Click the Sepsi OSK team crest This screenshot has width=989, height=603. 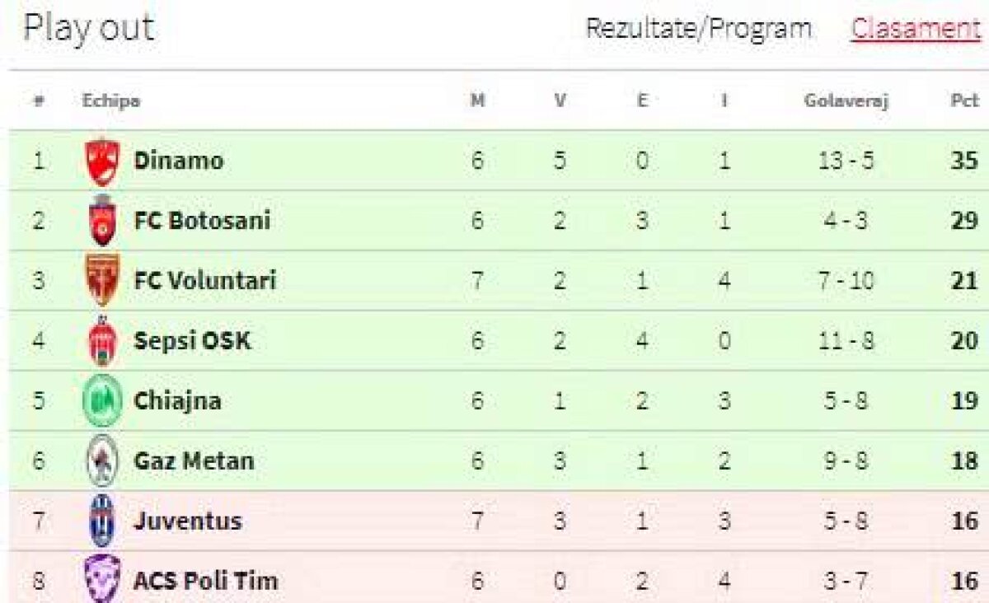click(x=102, y=341)
